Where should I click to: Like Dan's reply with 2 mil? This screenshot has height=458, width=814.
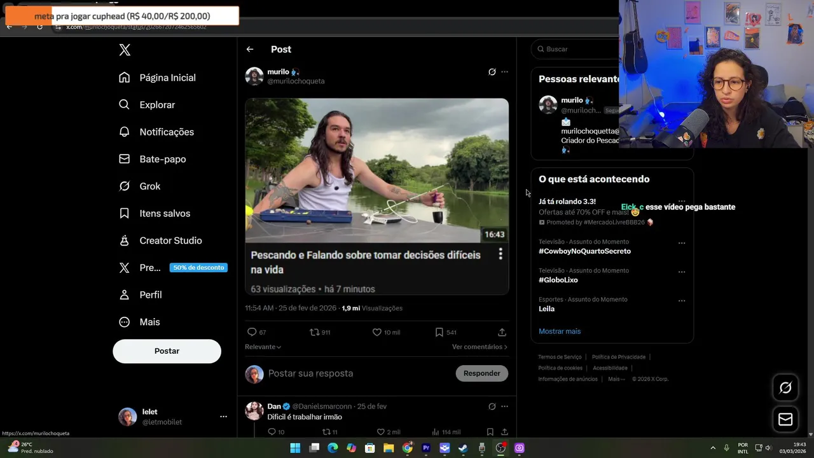click(388, 432)
